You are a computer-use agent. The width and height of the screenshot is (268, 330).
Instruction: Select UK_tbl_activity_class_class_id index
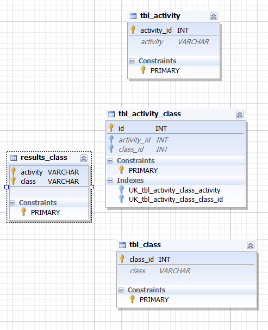click(x=176, y=199)
